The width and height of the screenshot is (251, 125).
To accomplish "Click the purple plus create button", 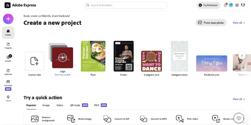I will click(x=8, y=19).
